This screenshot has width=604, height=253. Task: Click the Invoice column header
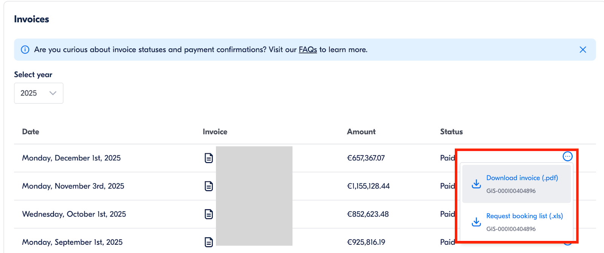pyautogui.click(x=215, y=132)
